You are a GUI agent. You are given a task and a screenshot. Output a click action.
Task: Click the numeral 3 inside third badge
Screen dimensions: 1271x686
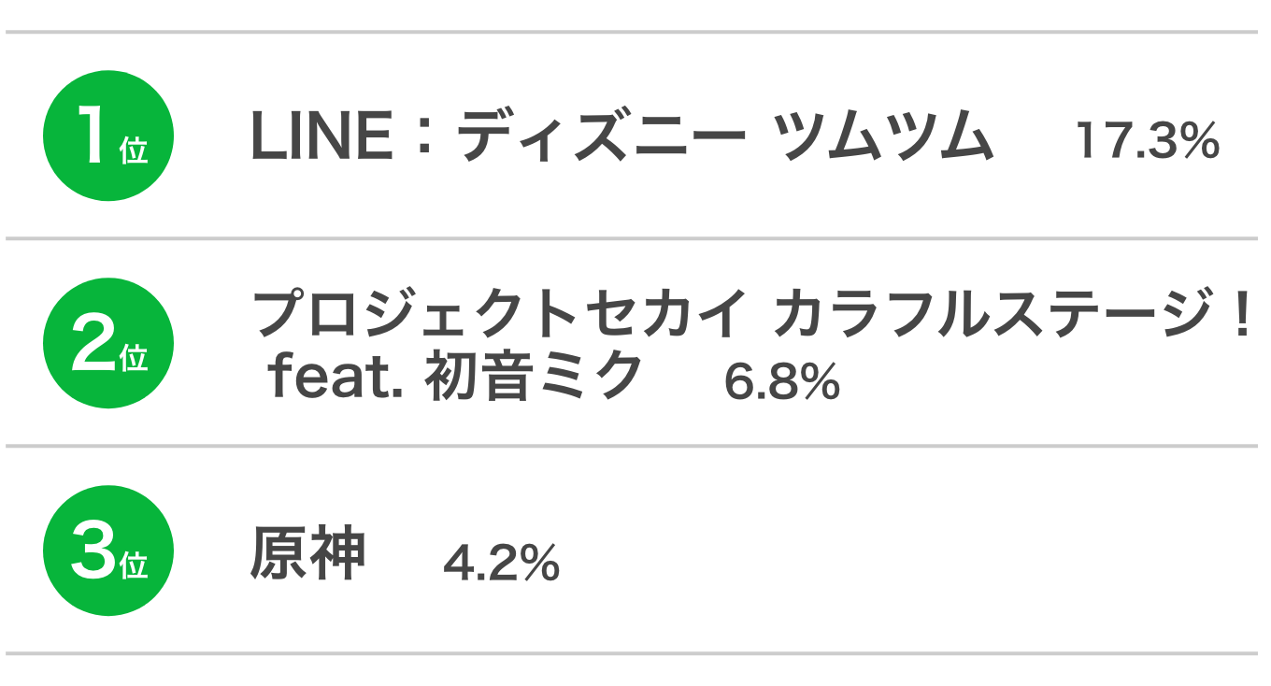[x=92, y=552]
